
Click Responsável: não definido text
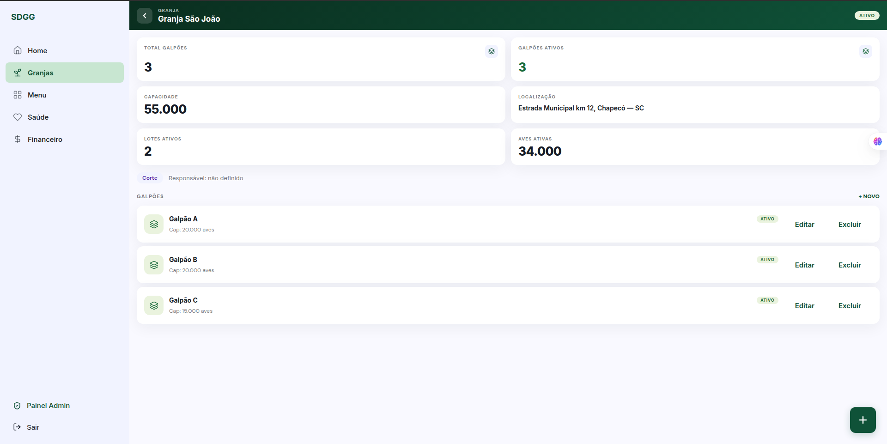206,178
